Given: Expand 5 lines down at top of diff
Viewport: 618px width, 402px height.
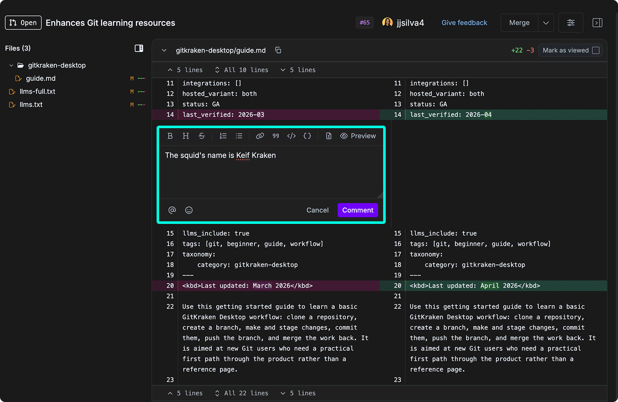Looking at the screenshot, I should tap(298, 70).
